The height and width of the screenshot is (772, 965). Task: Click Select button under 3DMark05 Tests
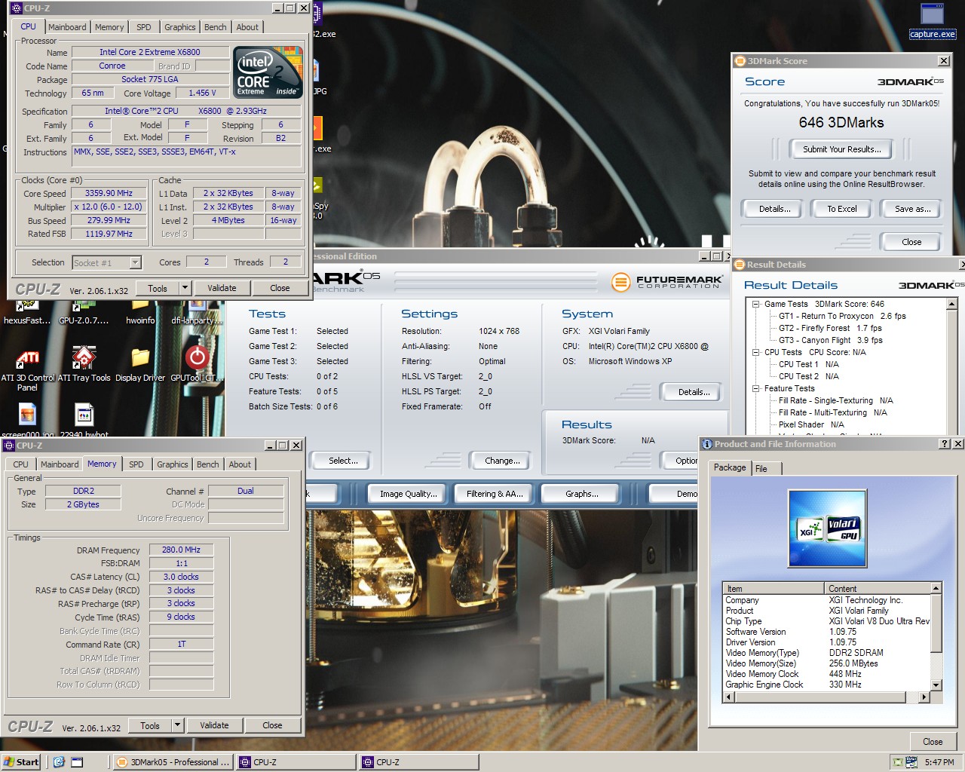tap(343, 461)
